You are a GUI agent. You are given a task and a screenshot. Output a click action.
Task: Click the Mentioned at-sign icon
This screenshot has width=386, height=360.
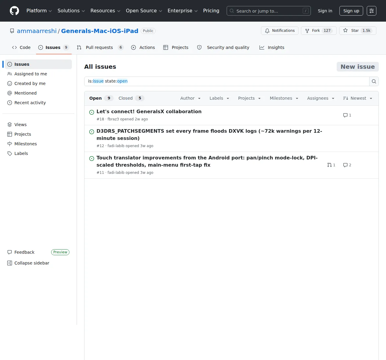click(10, 93)
